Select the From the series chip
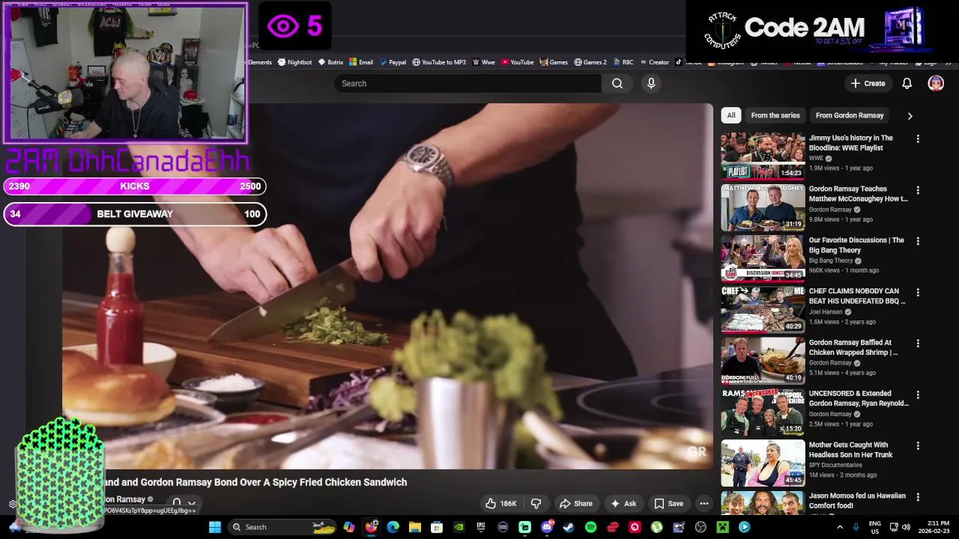Screen dimensions: 959x539 (x=775, y=115)
